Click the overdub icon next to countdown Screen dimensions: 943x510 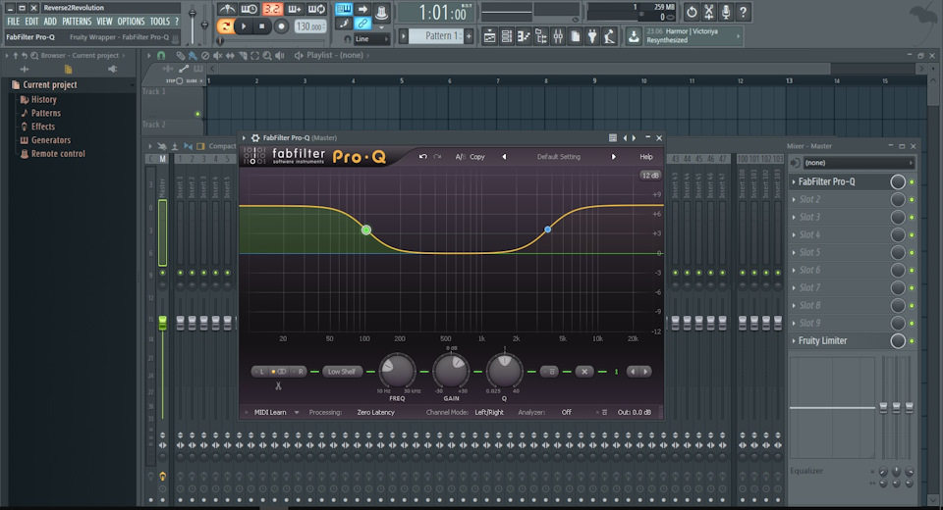[x=295, y=9]
